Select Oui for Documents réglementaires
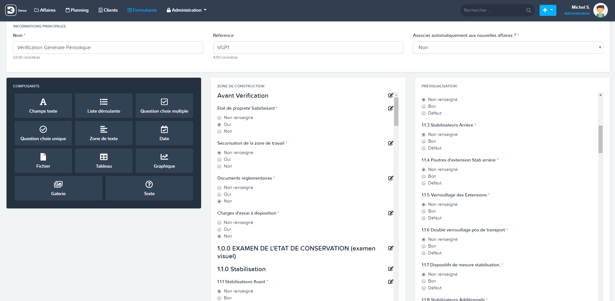The image size is (615, 301). 219,195
